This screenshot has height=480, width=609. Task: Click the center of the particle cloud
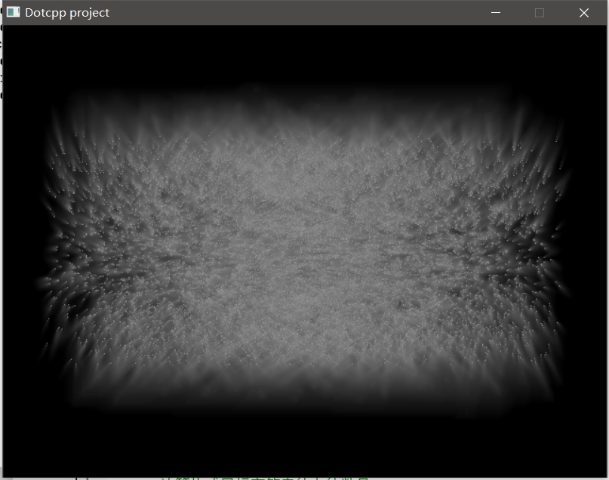tap(305, 249)
